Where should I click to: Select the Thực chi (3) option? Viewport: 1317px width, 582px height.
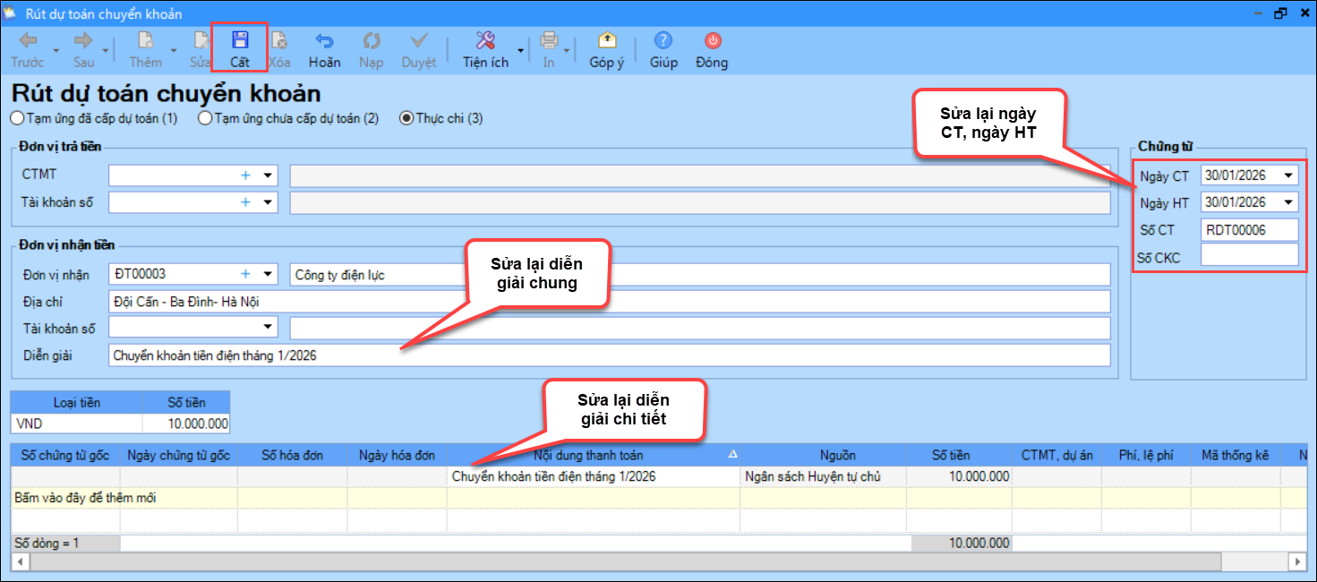click(406, 118)
